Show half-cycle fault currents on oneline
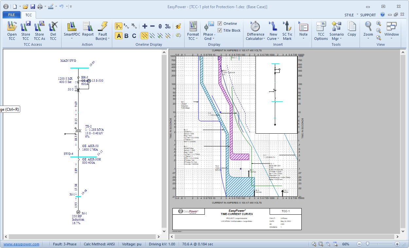Viewport: 409px width, 248px height. pos(118,26)
